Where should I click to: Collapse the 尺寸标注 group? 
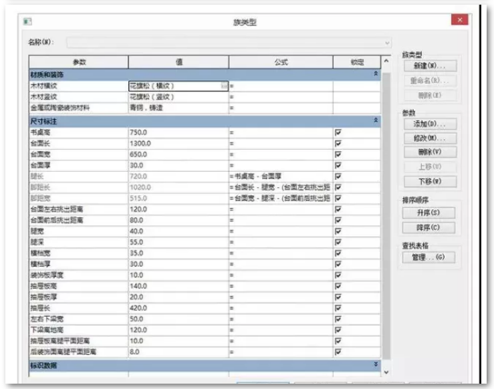[376, 120]
